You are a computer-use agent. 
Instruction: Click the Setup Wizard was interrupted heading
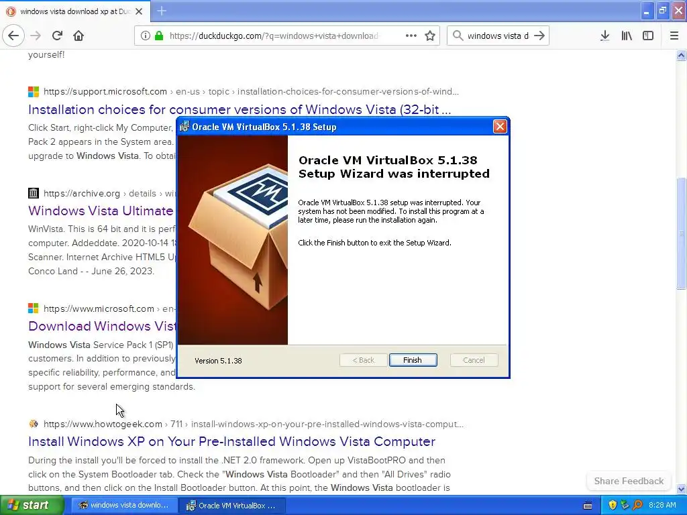coord(394,167)
